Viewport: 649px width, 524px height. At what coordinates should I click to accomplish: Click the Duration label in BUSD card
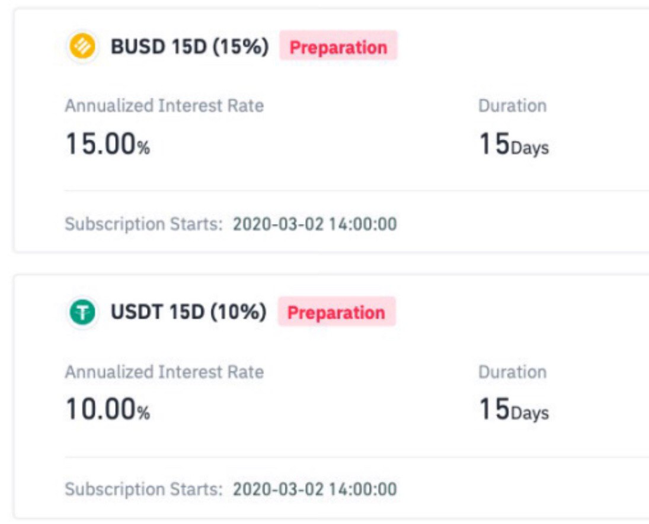pos(513,106)
